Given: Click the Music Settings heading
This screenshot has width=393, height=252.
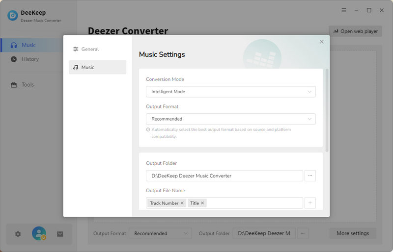Looking at the screenshot, I should pyautogui.click(x=162, y=54).
